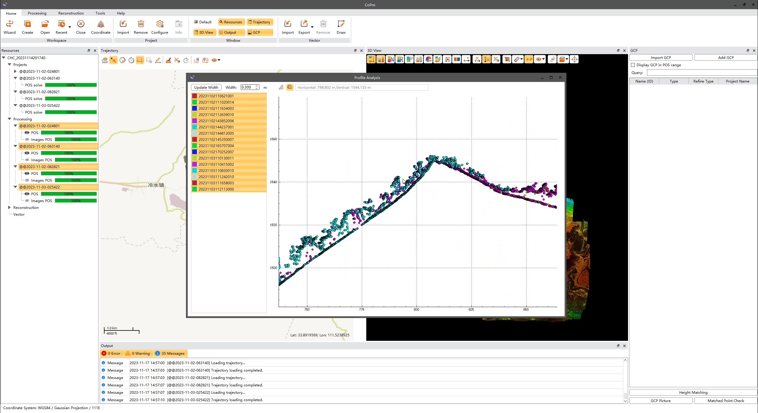This screenshot has width=758, height=413.
Task: Click the Update Width button
Action: pos(206,87)
